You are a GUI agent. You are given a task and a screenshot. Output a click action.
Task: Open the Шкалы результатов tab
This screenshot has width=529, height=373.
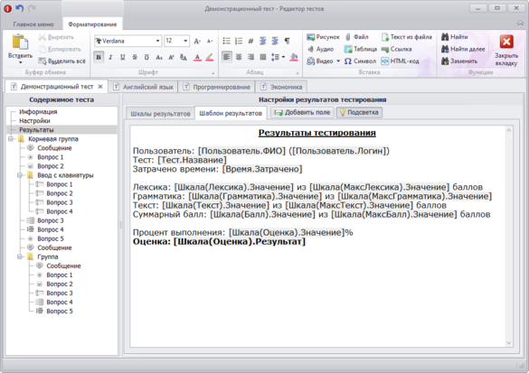(160, 114)
